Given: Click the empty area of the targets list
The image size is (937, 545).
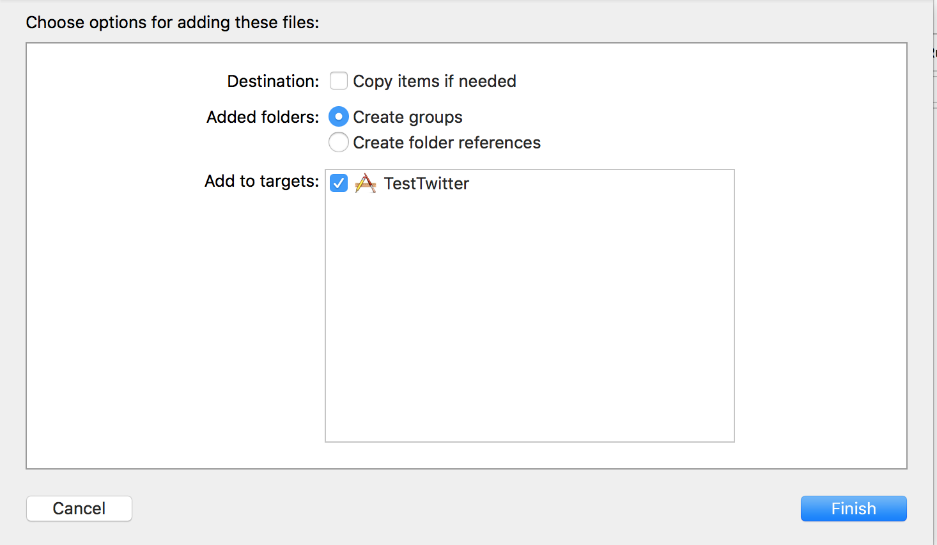Looking at the screenshot, I should pos(529,320).
